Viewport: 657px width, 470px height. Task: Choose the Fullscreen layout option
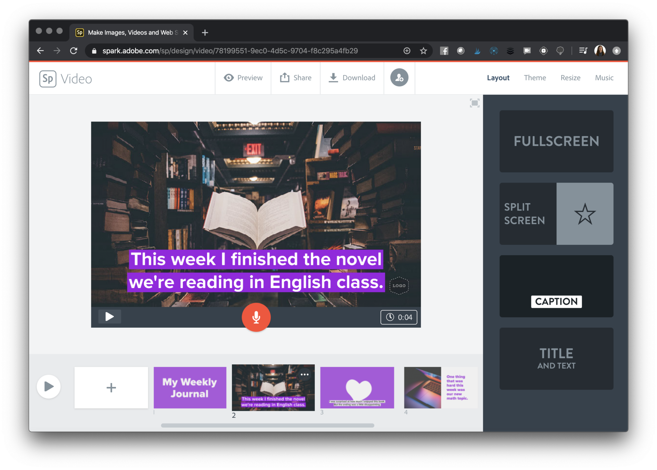point(556,141)
